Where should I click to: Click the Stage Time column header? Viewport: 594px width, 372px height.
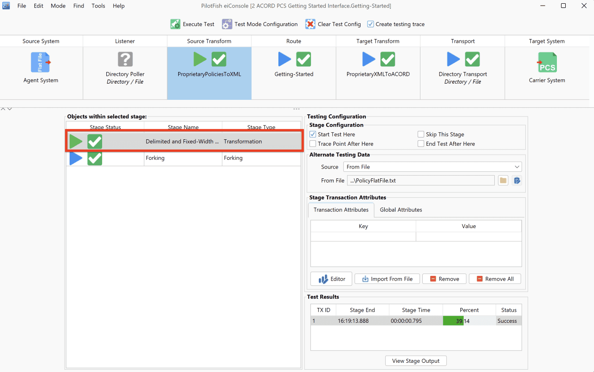tap(416, 310)
